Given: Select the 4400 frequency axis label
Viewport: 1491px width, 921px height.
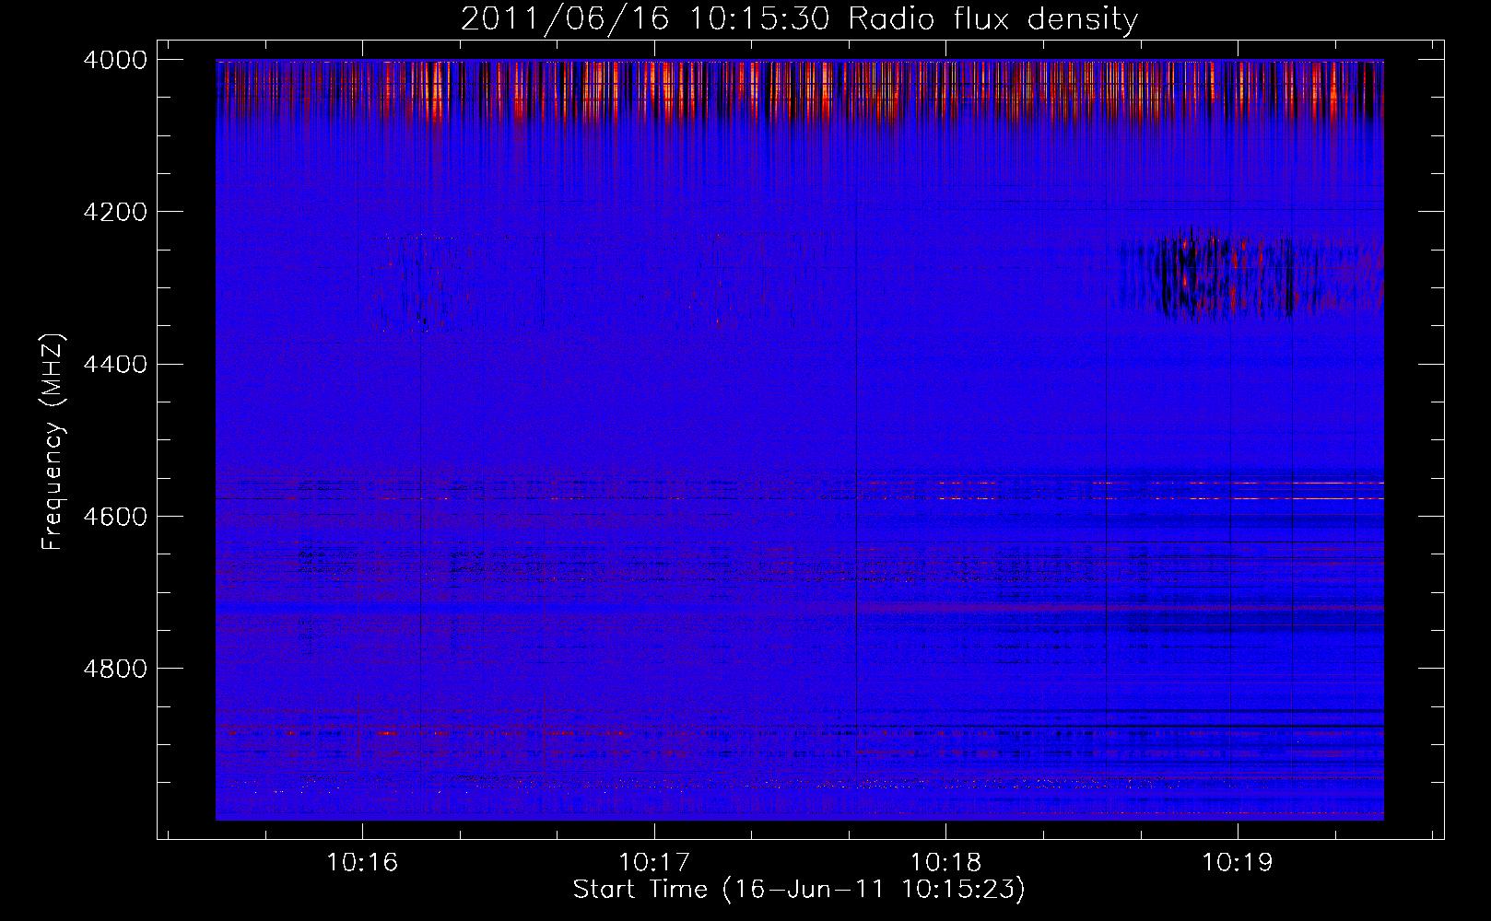Looking at the screenshot, I should pos(115,365).
